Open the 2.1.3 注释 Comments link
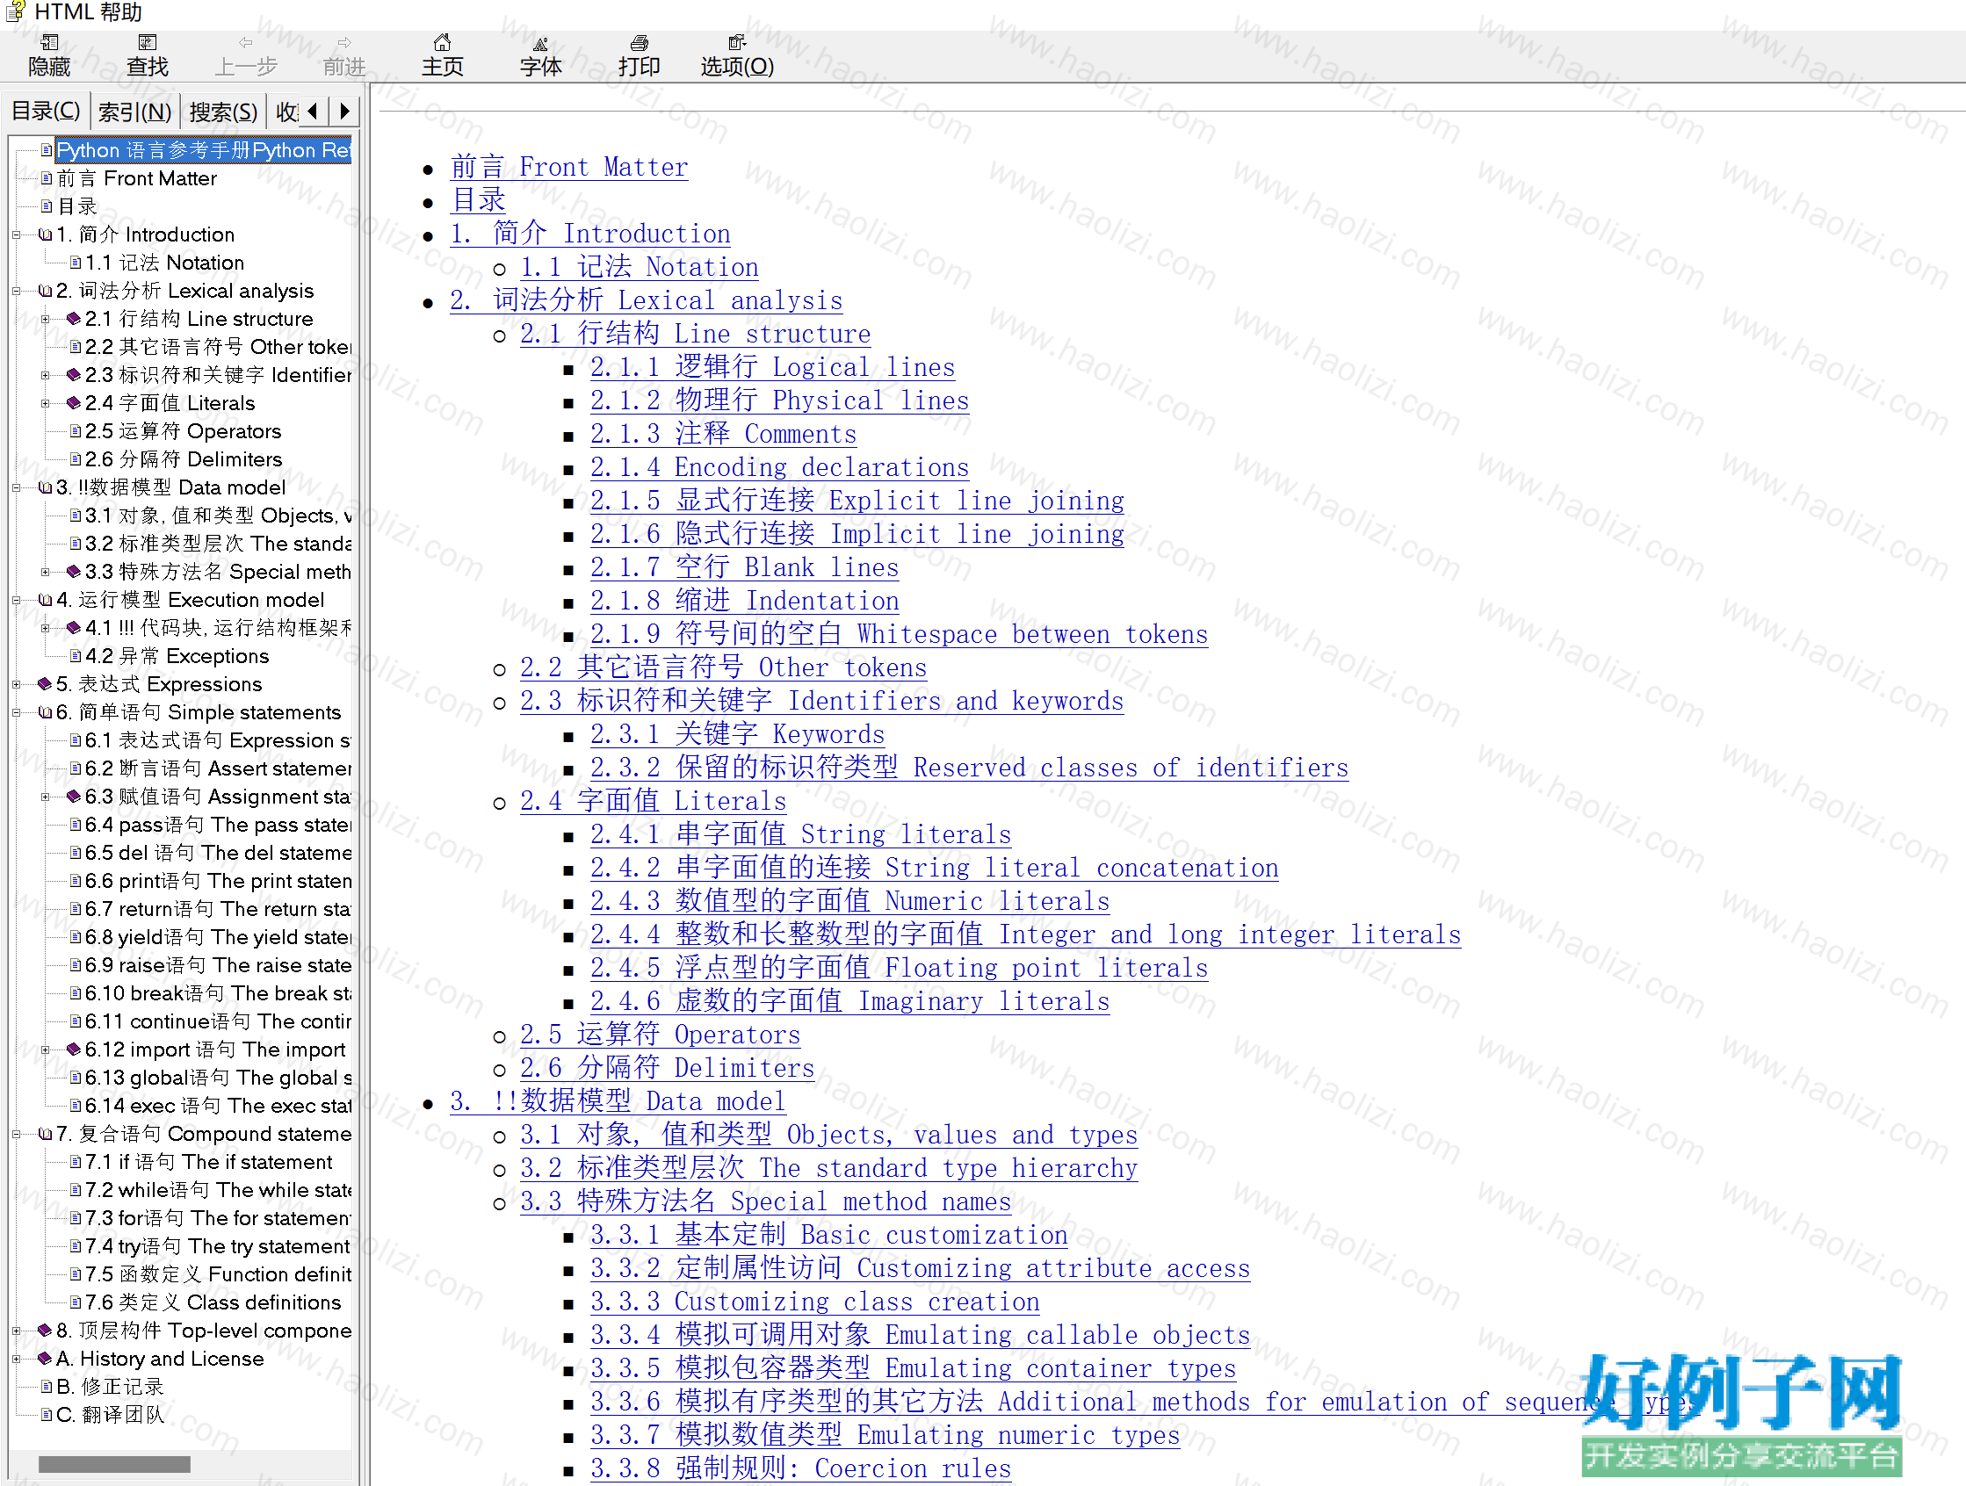This screenshot has width=1966, height=1486. coord(724,435)
